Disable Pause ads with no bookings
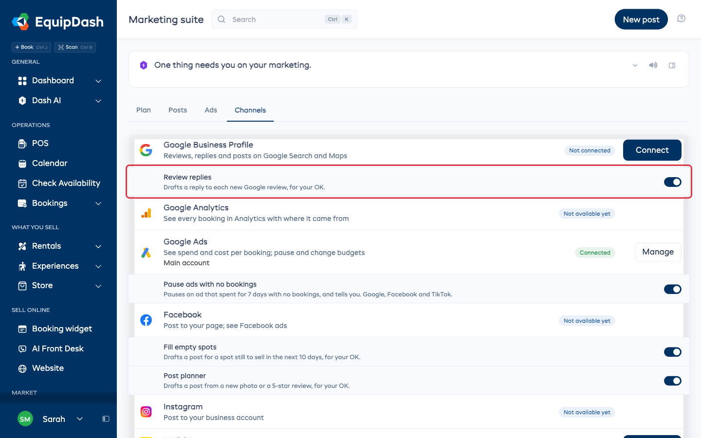This screenshot has width=701, height=438. click(x=673, y=289)
